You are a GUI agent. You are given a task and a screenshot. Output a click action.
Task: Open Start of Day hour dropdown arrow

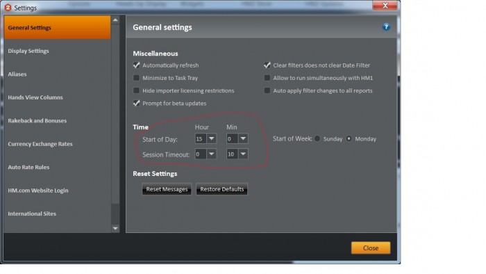[x=212, y=138]
